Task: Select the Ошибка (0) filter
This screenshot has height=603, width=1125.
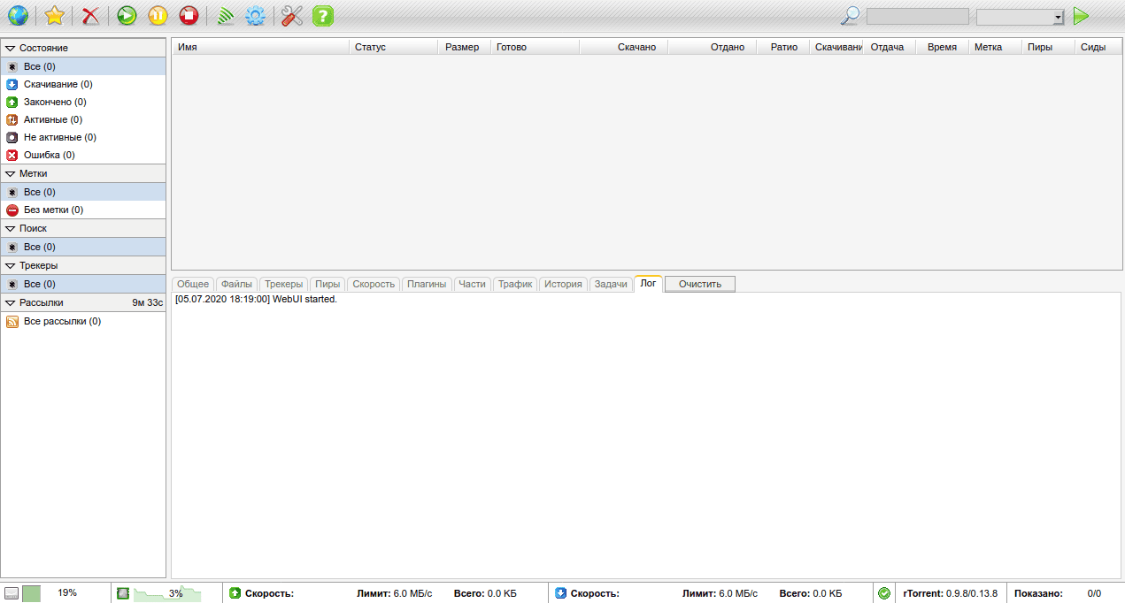Action: 83,155
